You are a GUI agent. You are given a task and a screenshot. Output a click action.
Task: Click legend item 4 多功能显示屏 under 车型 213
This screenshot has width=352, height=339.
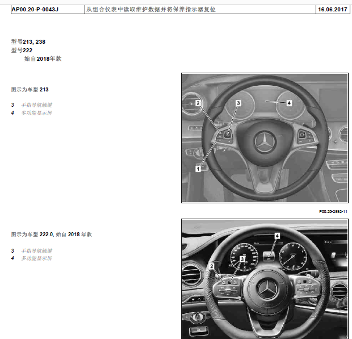click(32, 112)
